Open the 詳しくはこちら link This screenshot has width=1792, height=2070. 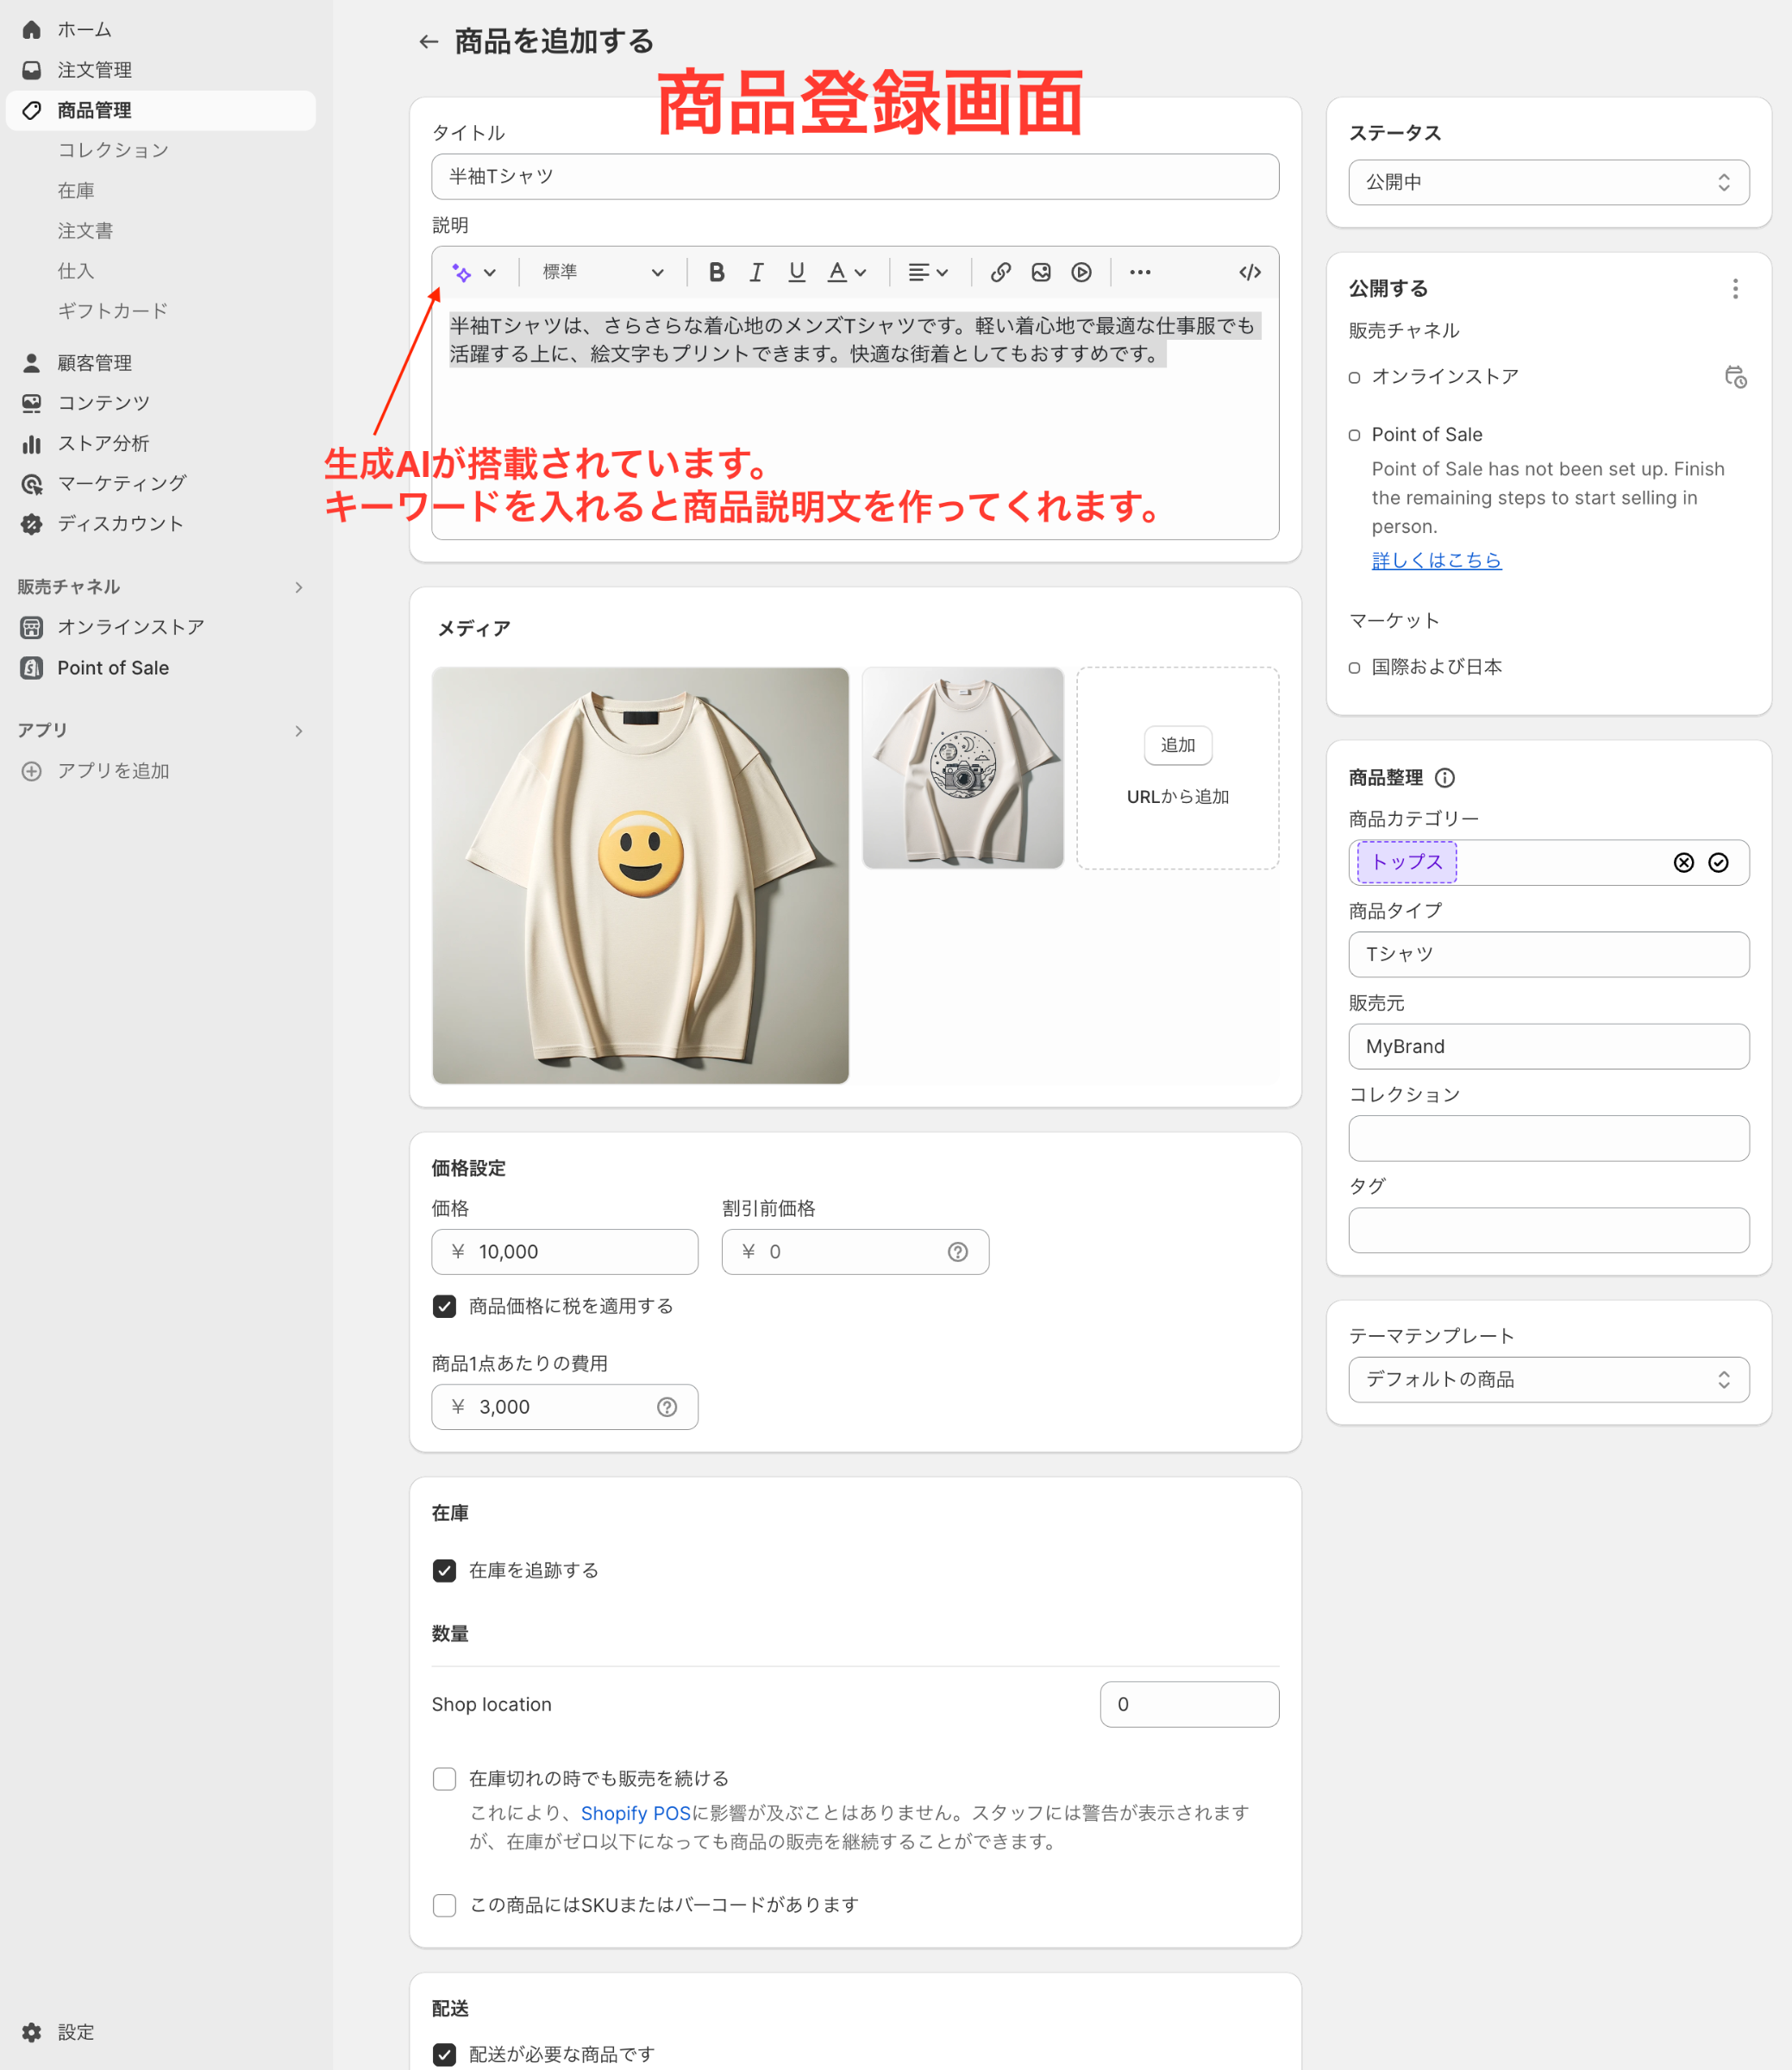tap(1437, 560)
